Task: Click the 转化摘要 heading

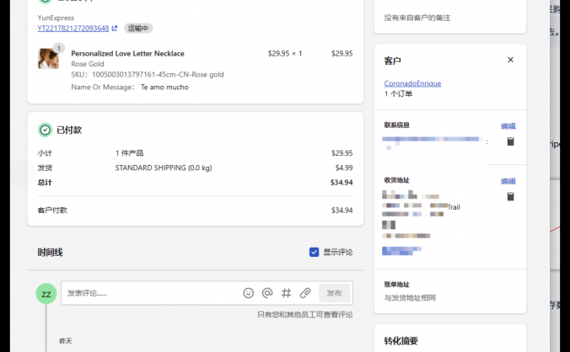Action: [401, 341]
